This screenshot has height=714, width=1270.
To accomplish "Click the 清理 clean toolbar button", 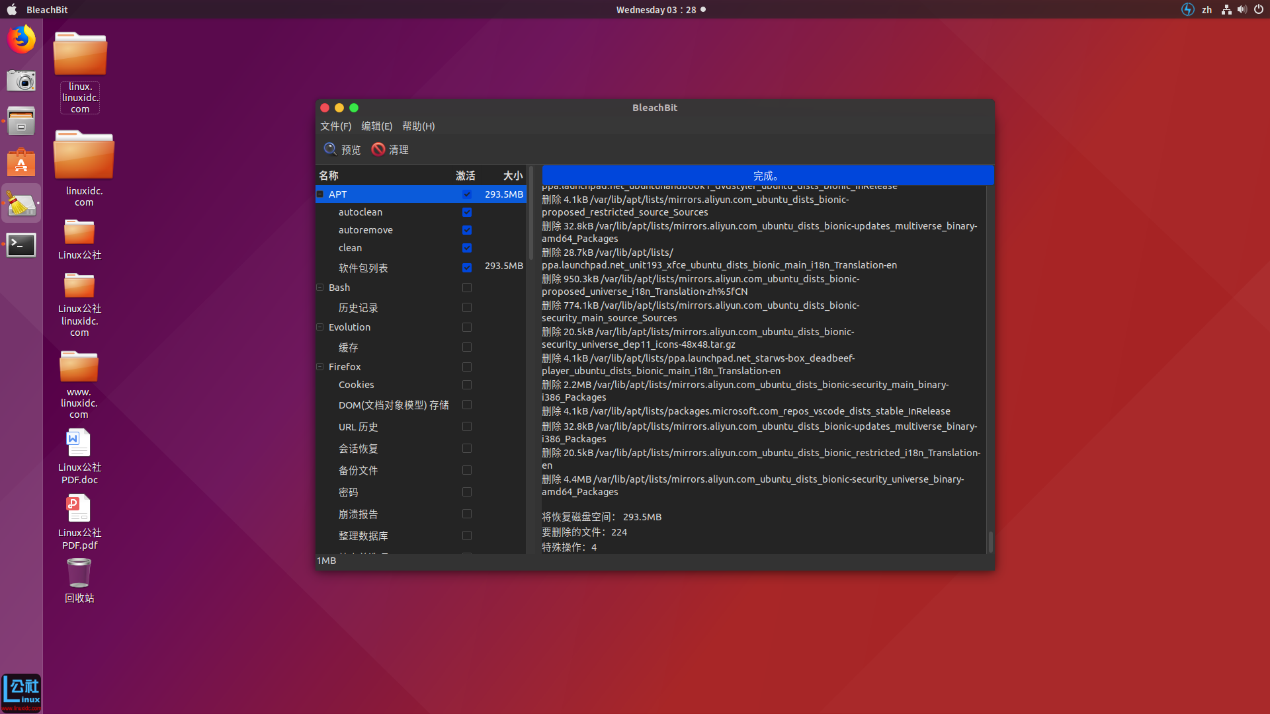I will click(x=390, y=149).
